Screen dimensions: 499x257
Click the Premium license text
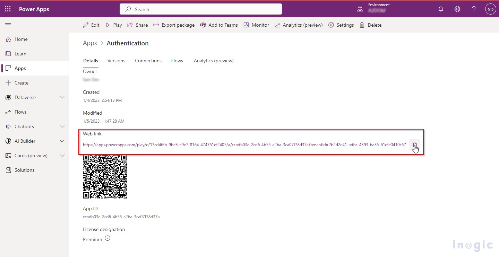point(92,239)
